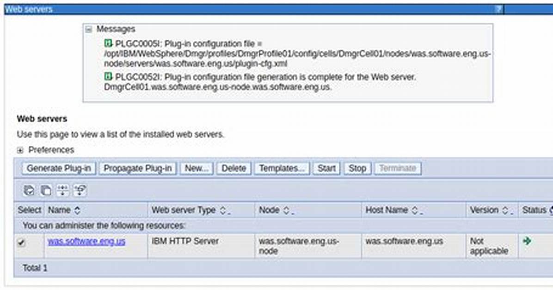The width and height of the screenshot is (553, 290).
Task: Click the greyed Terminate button
Action: pyautogui.click(x=398, y=169)
